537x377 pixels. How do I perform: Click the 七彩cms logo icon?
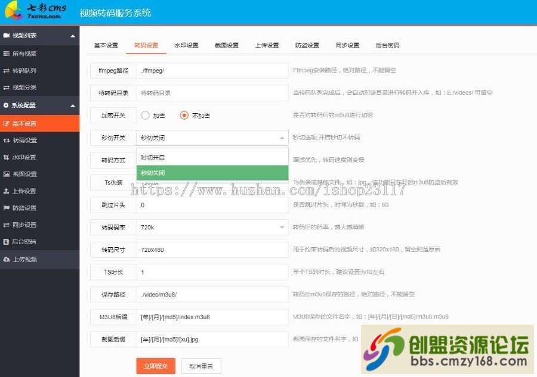(14, 10)
